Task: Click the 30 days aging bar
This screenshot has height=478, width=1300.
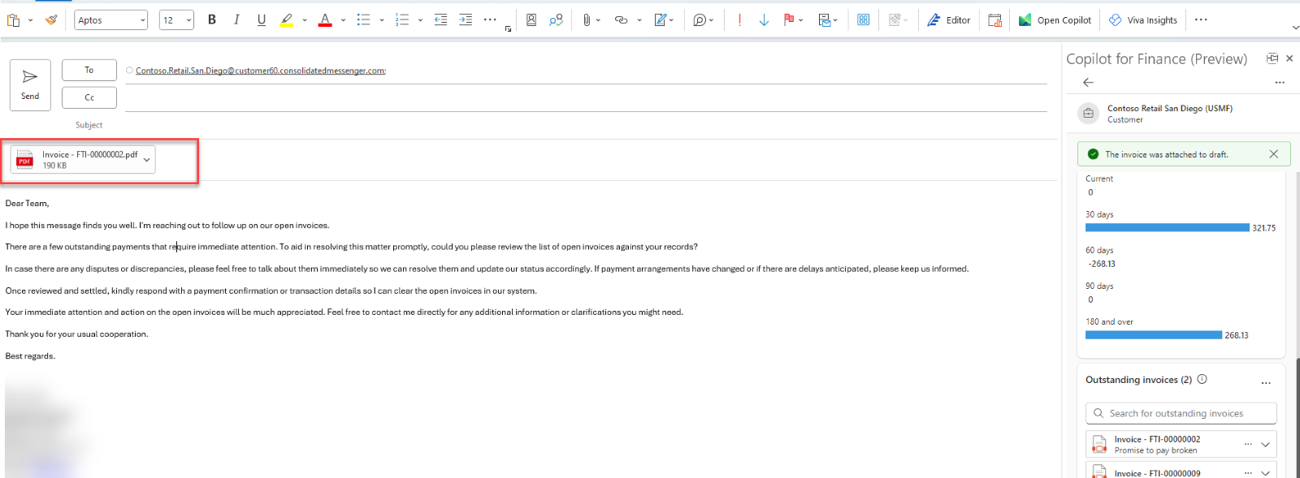Action: 1168,228
